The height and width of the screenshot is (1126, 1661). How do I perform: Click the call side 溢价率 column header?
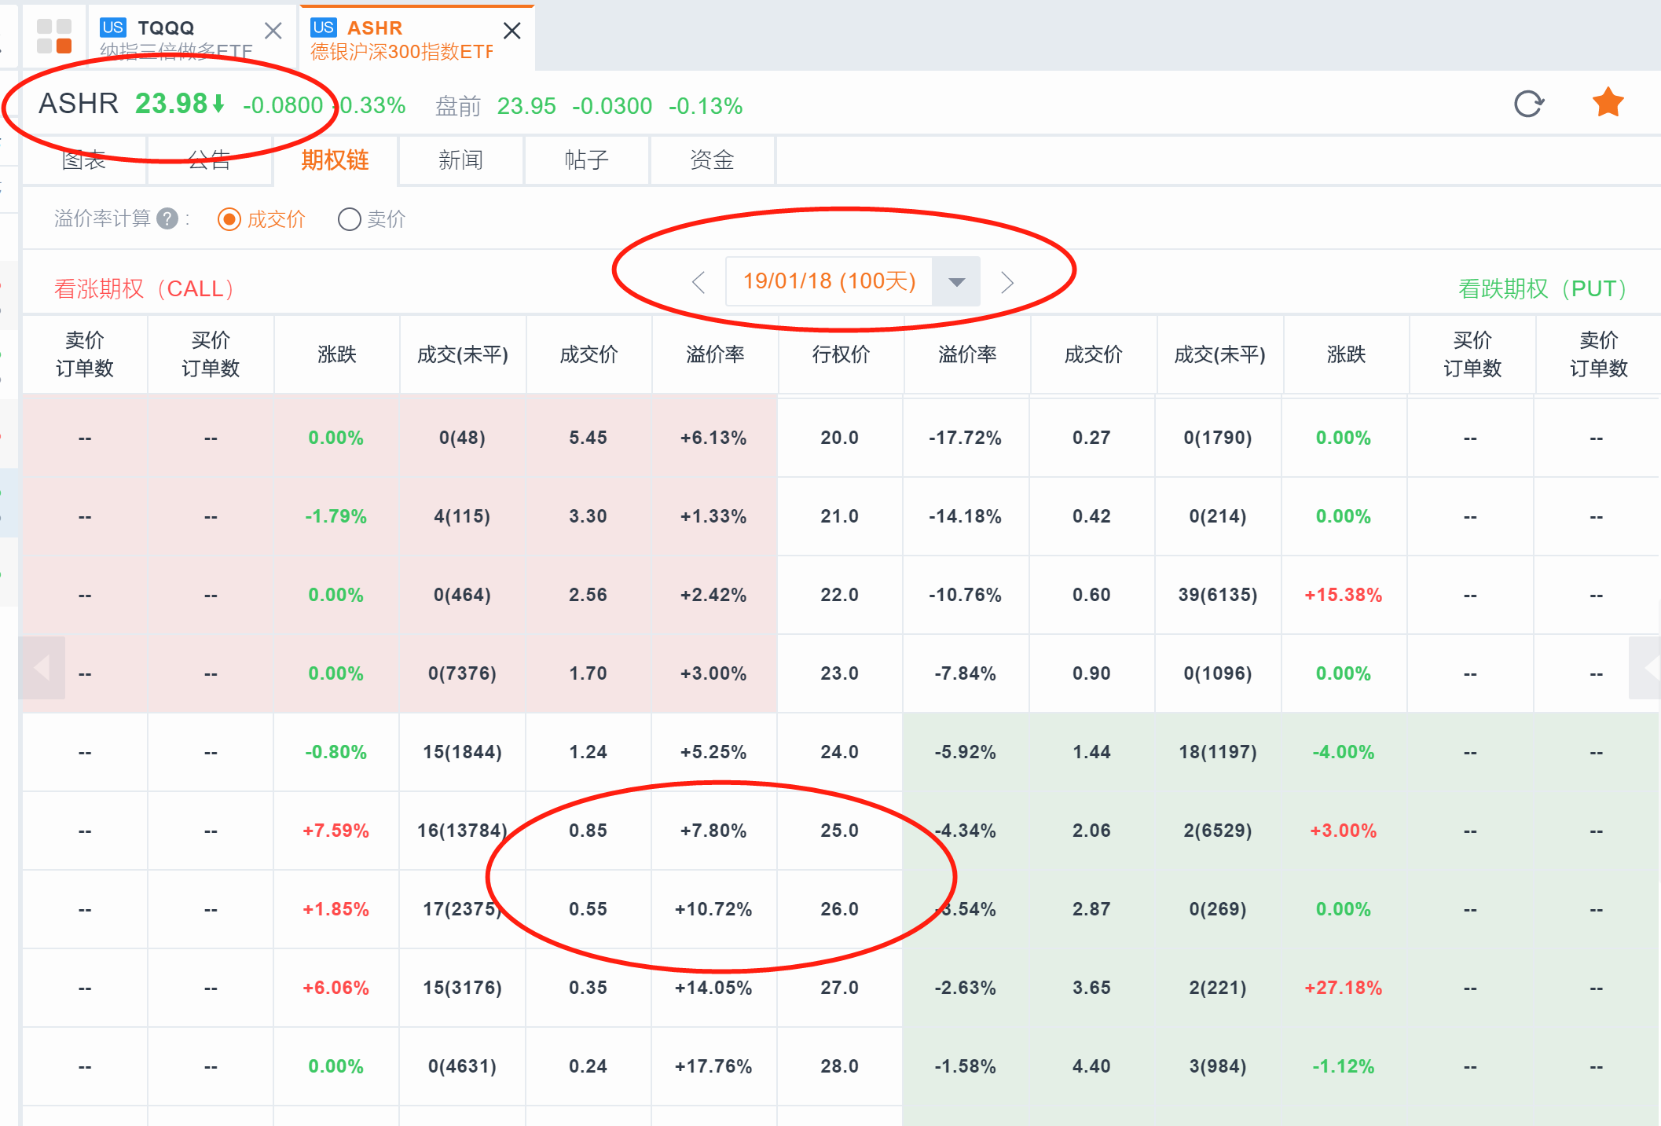click(x=715, y=354)
